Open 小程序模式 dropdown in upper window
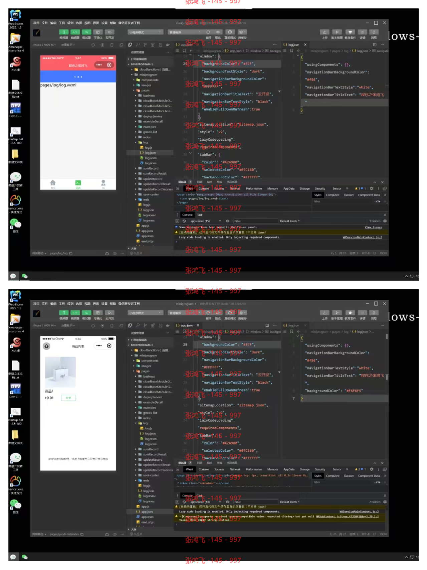The image size is (427, 570). (145, 32)
